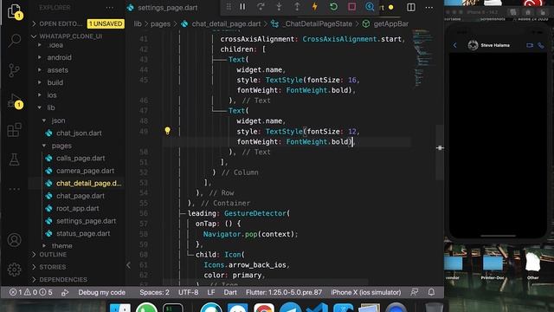Image resolution: width=554 pixels, height=312 pixels.
Task: Click pages breadcrumb segment
Action: click(160, 23)
